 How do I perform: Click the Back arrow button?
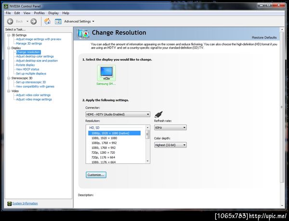10,21
